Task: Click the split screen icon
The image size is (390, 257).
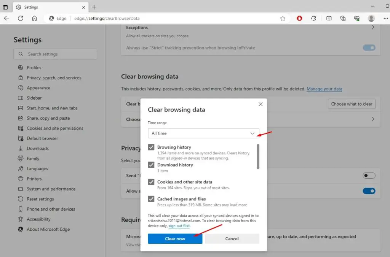Action: (329, 18)
